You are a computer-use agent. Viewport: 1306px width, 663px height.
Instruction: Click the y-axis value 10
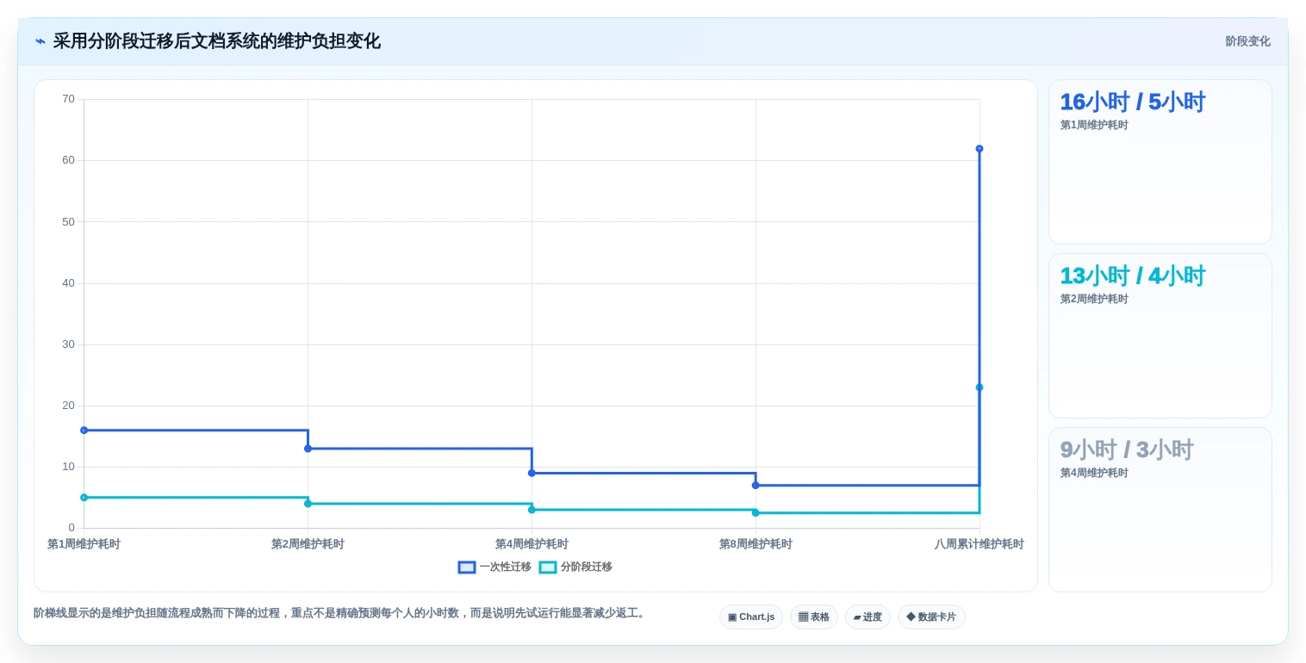(68, 467)
